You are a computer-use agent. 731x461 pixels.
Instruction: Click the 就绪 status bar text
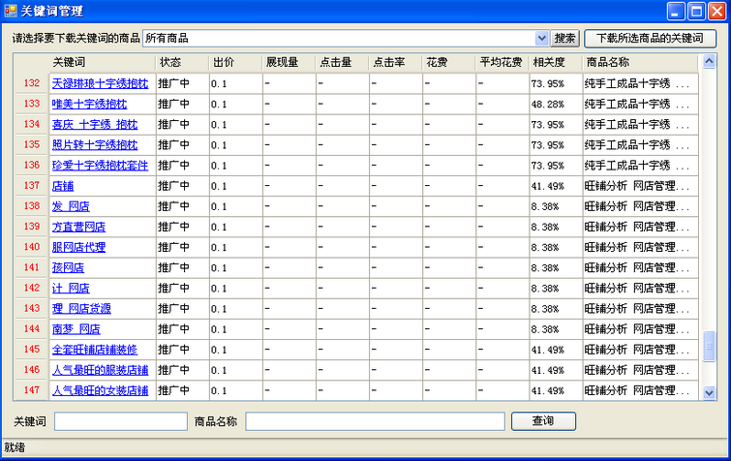(15, 448)
